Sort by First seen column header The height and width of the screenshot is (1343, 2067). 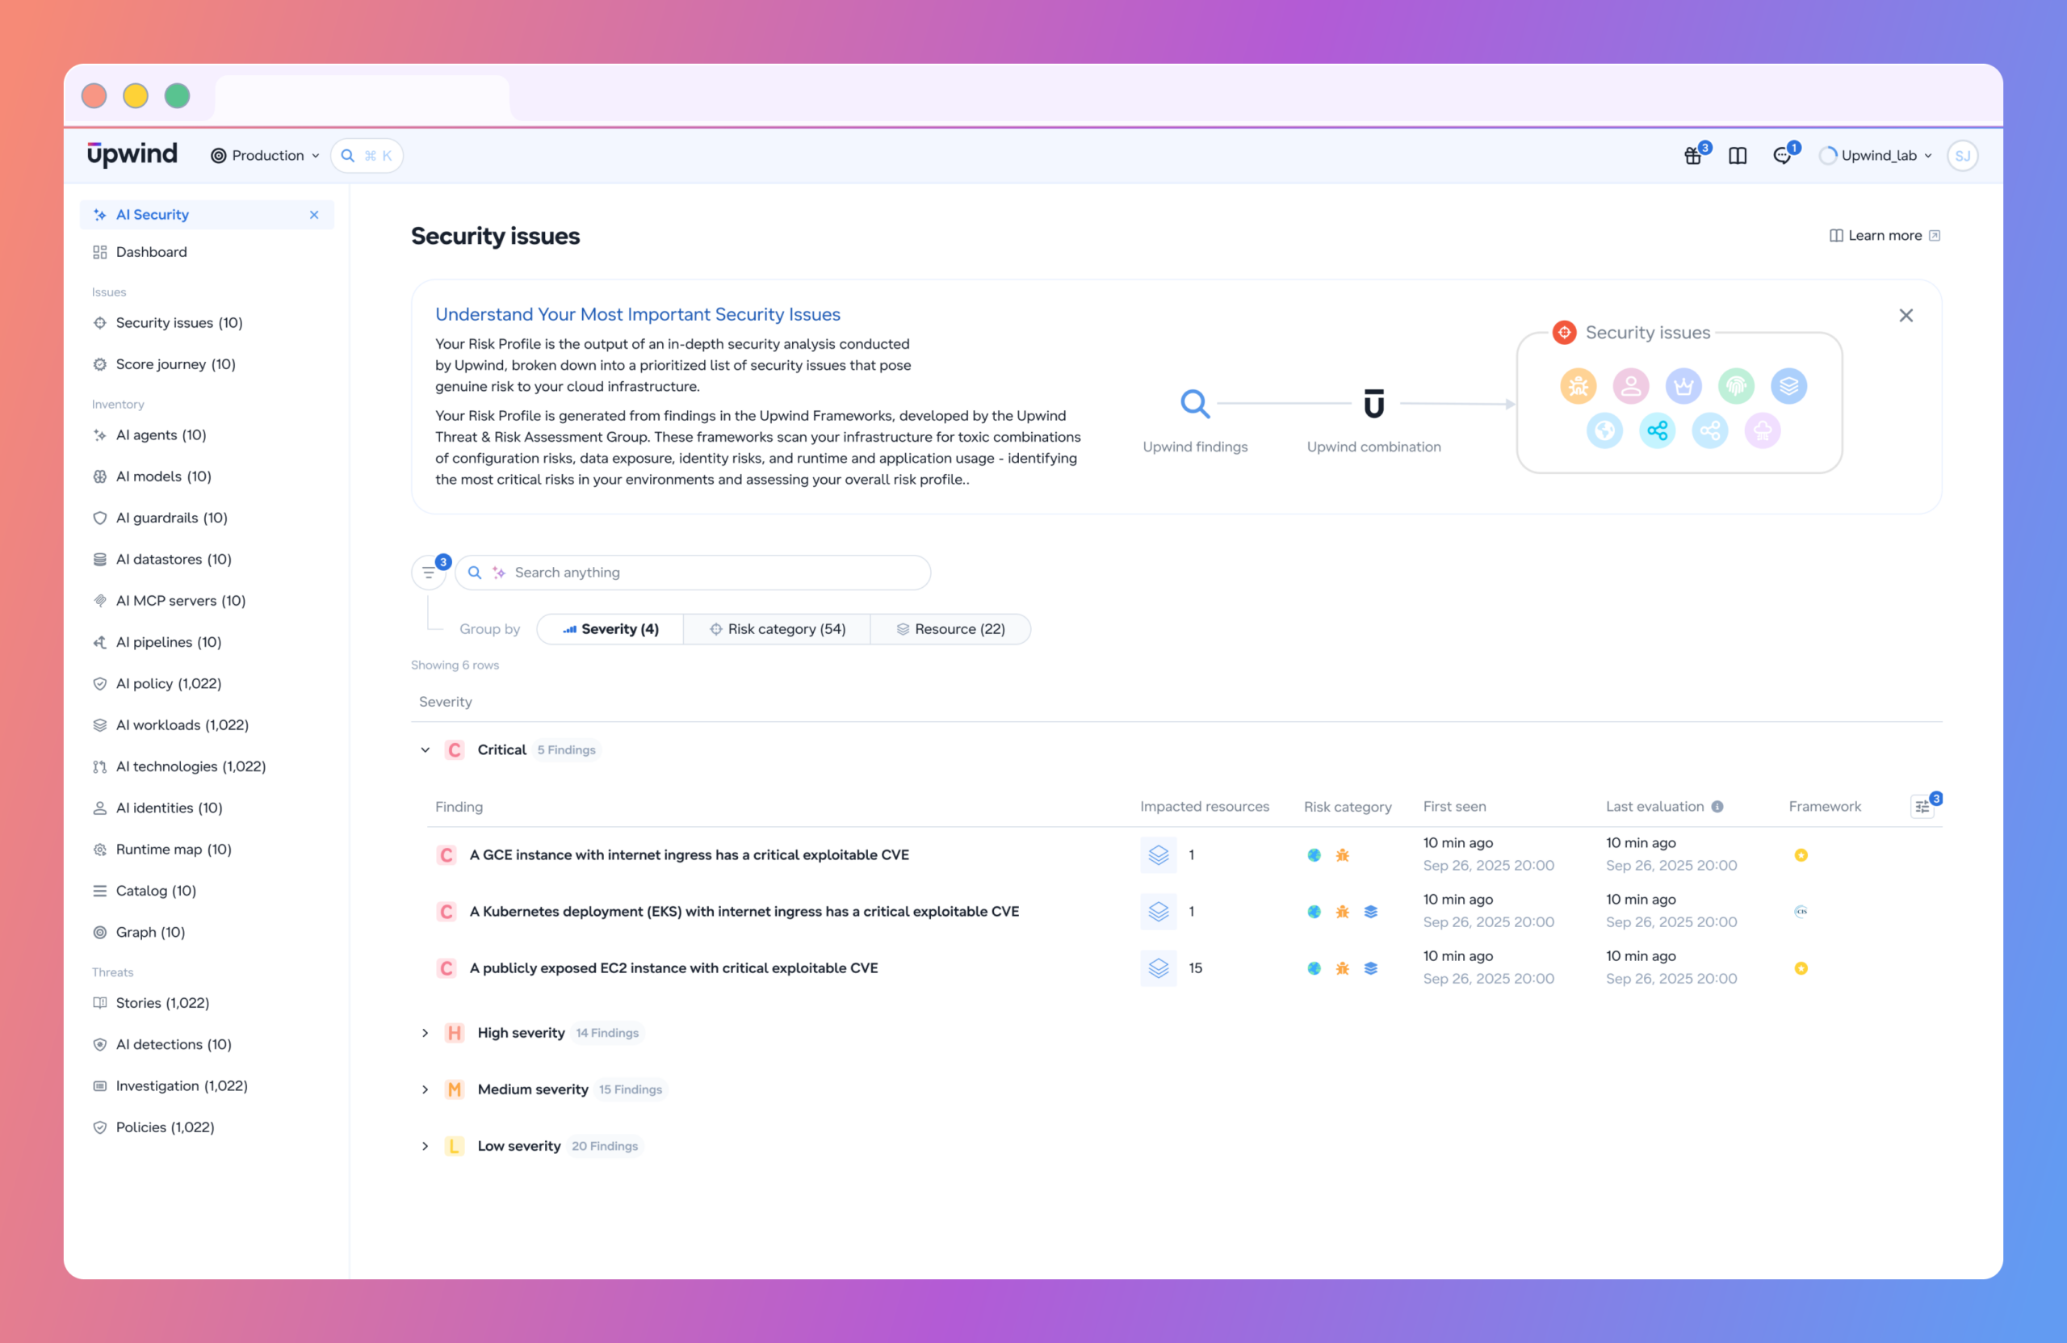tap(1454, 807)
